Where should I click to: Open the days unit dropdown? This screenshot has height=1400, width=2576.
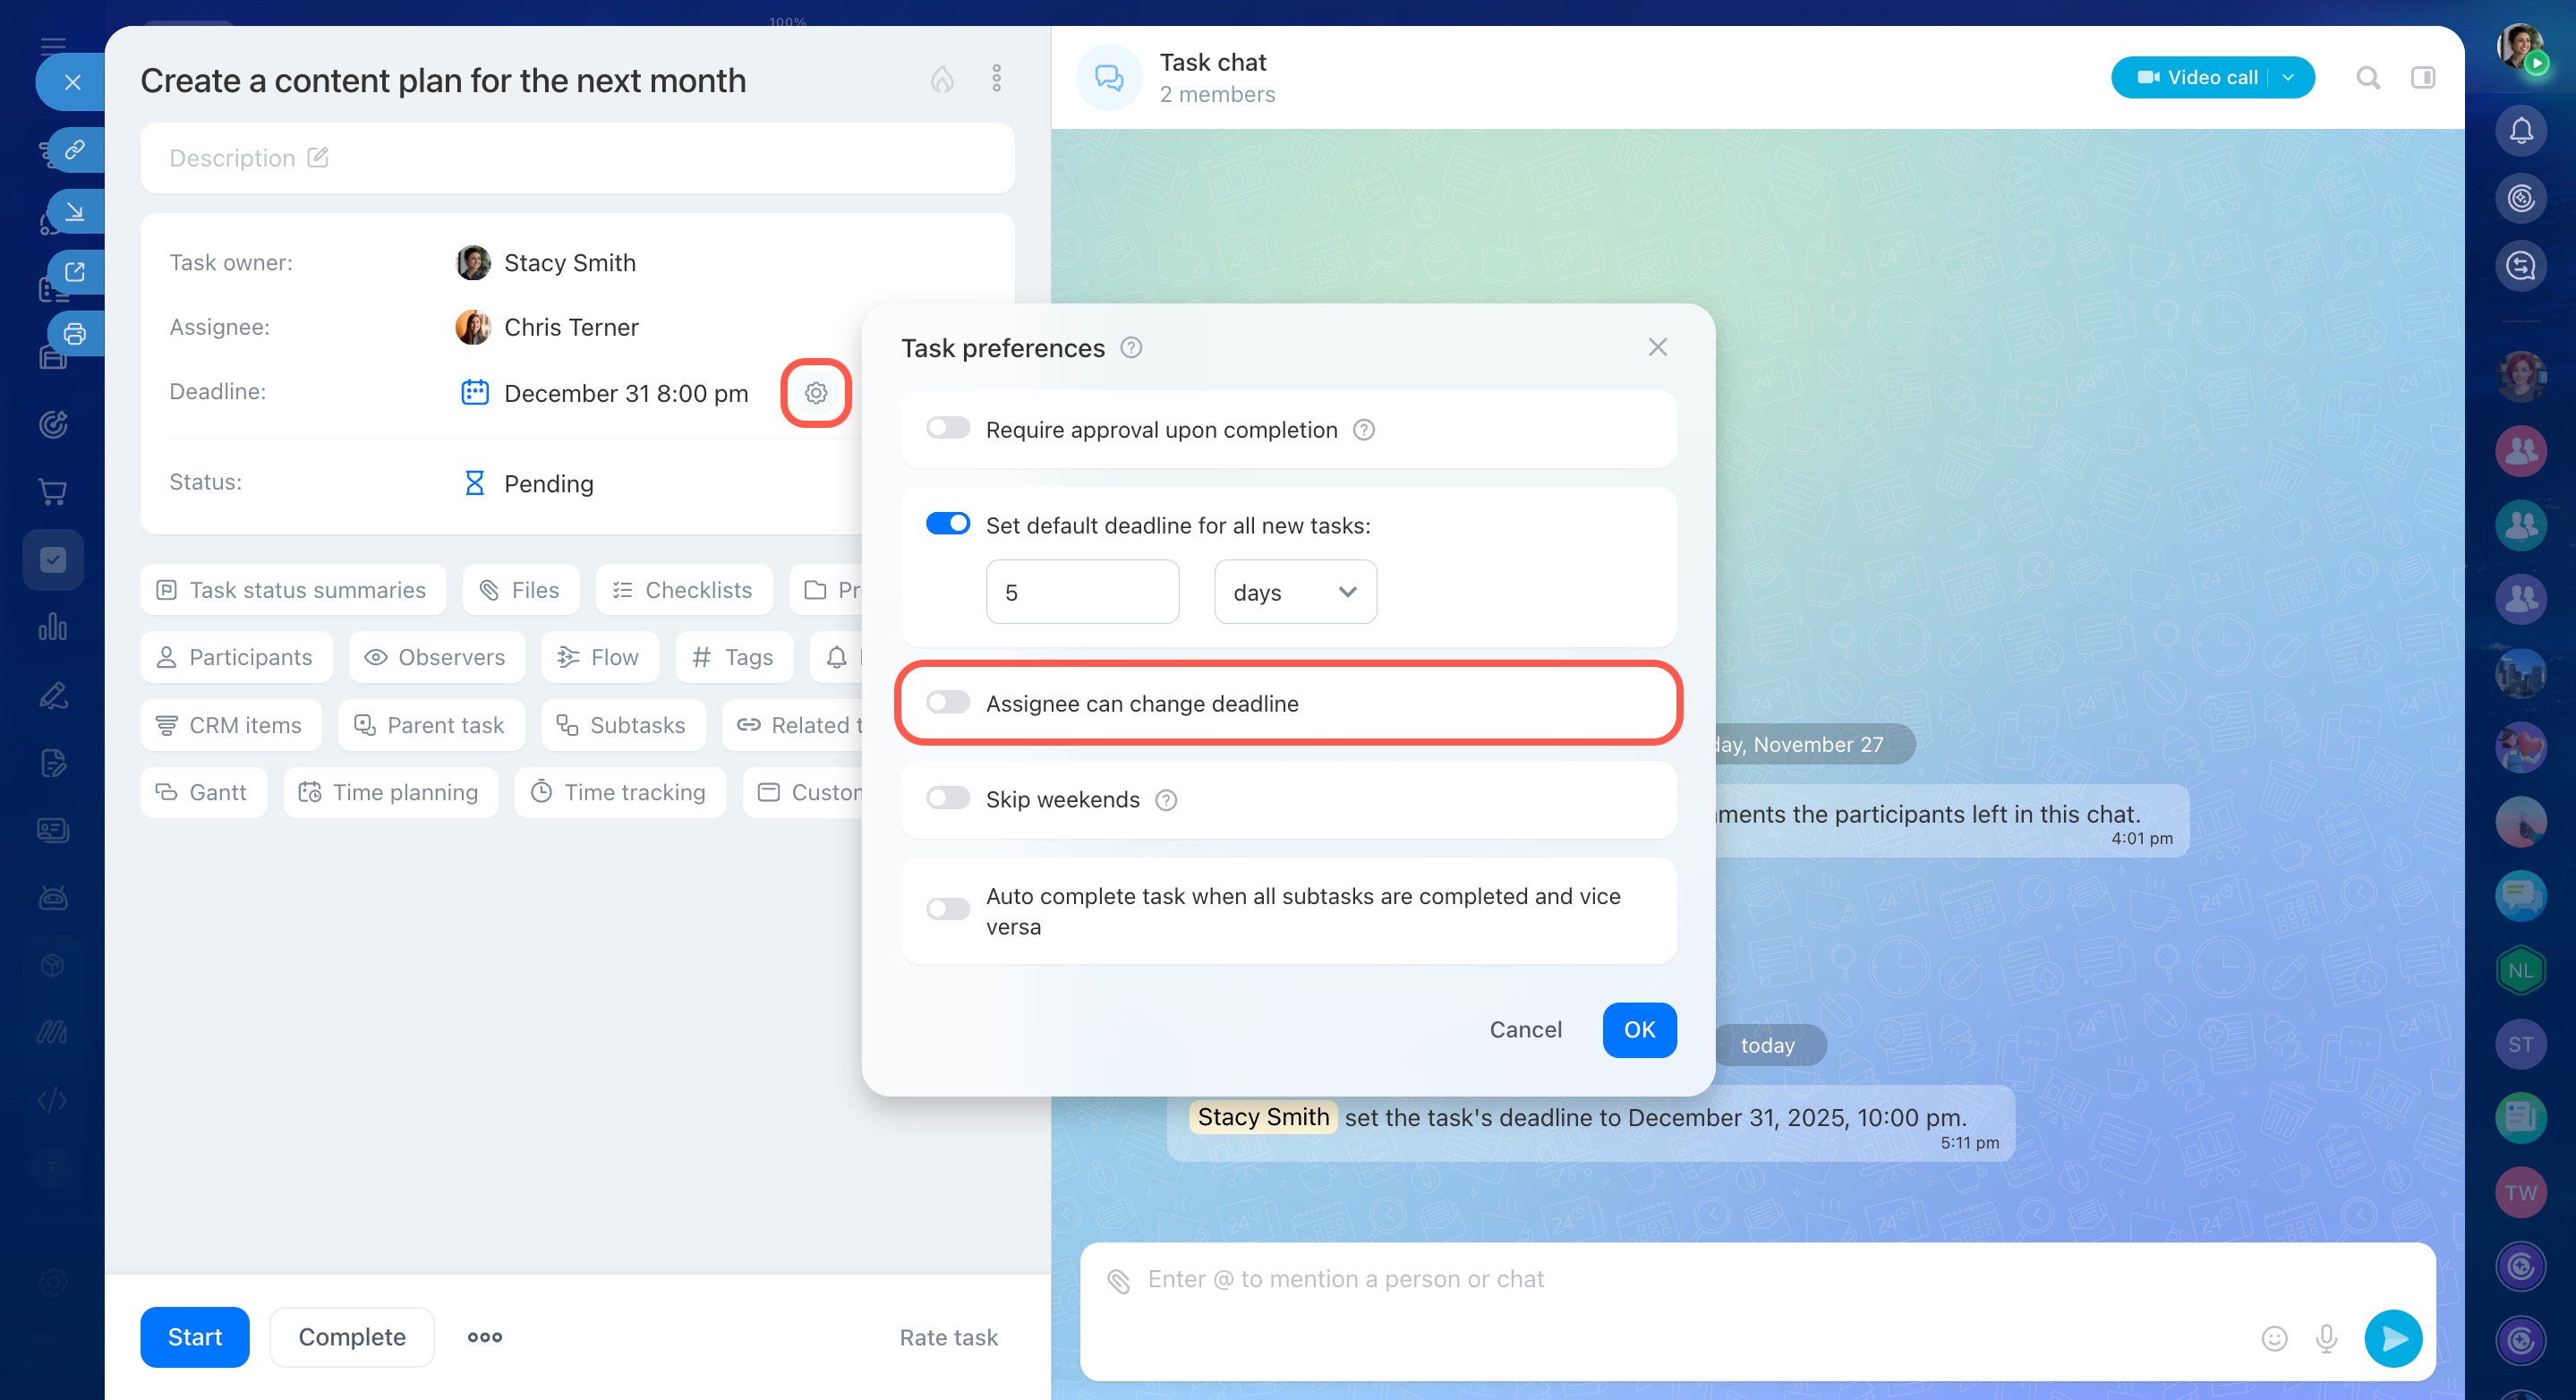coord(1294,592)
